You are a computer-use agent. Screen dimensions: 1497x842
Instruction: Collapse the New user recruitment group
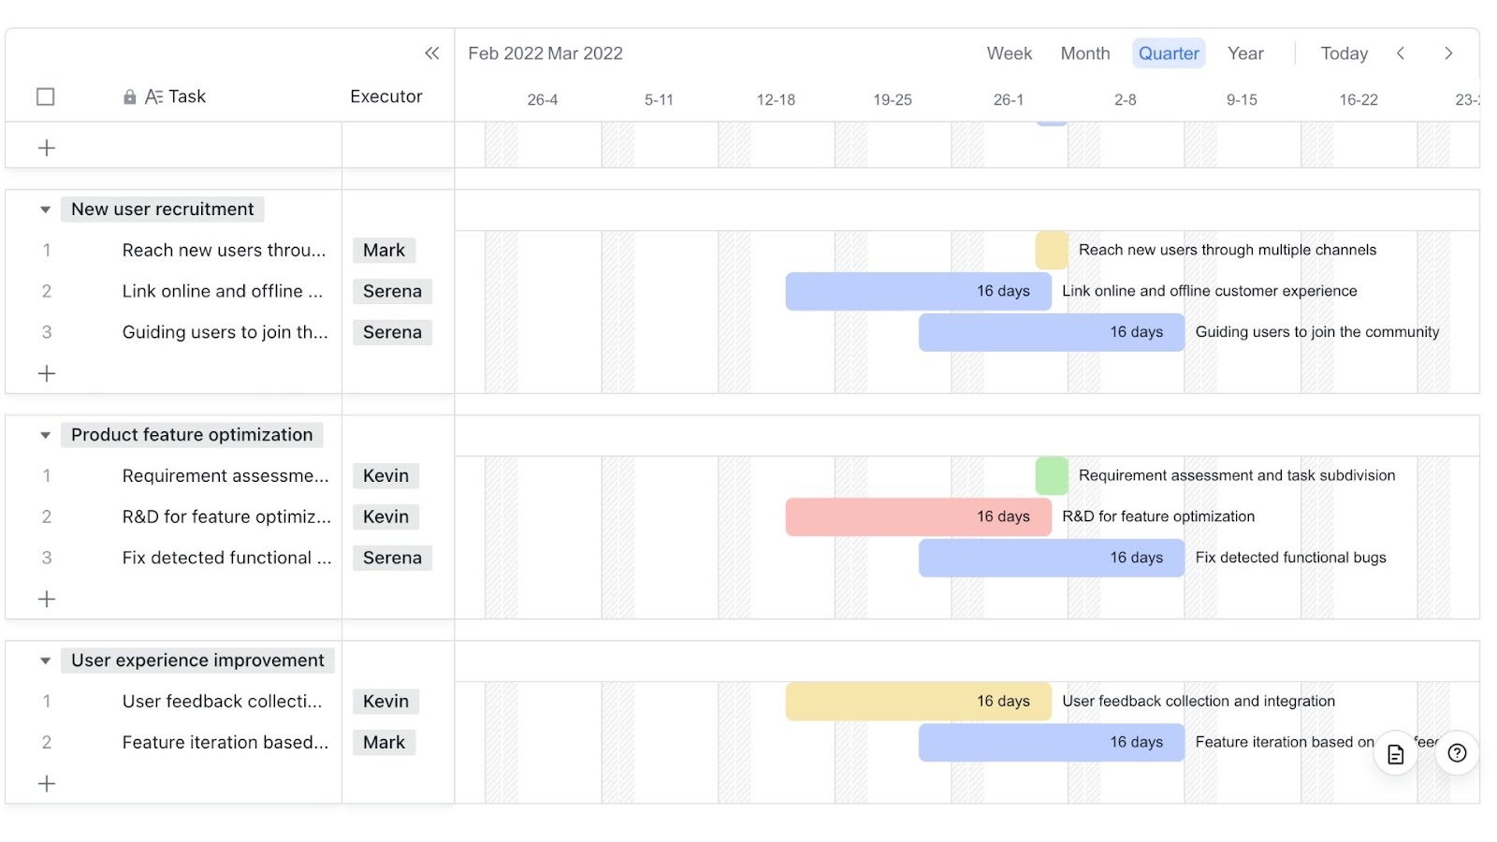[x=45, y=210]
